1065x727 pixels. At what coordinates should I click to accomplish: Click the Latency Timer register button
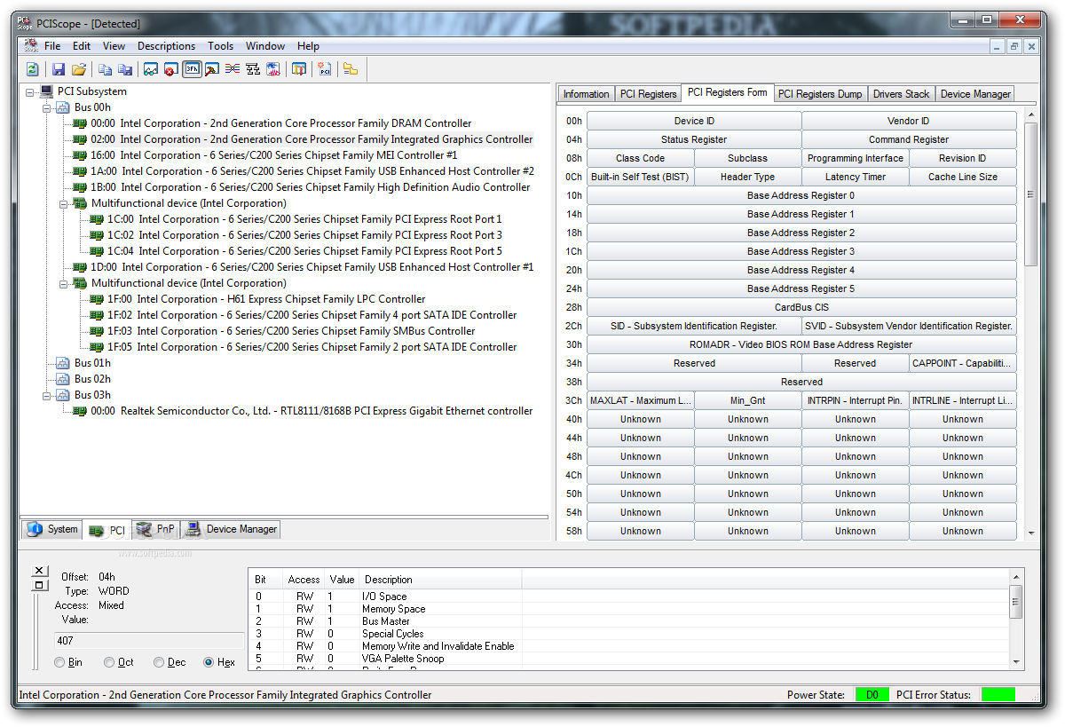(856, 177)
